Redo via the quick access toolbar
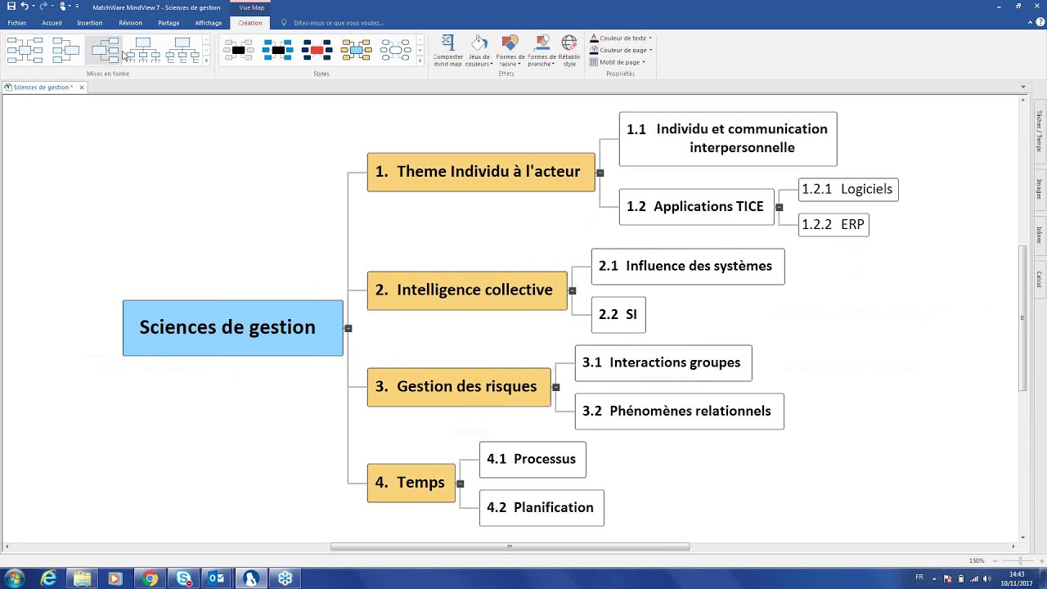This screenshot has height=589, width=1047. [x=43, y=7]
